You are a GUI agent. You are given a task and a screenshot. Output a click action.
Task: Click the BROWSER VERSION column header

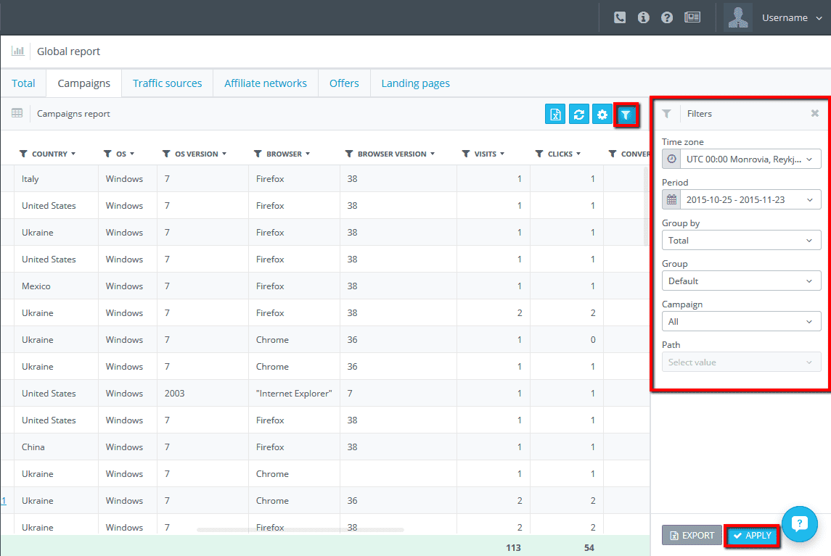pos(392,154)
